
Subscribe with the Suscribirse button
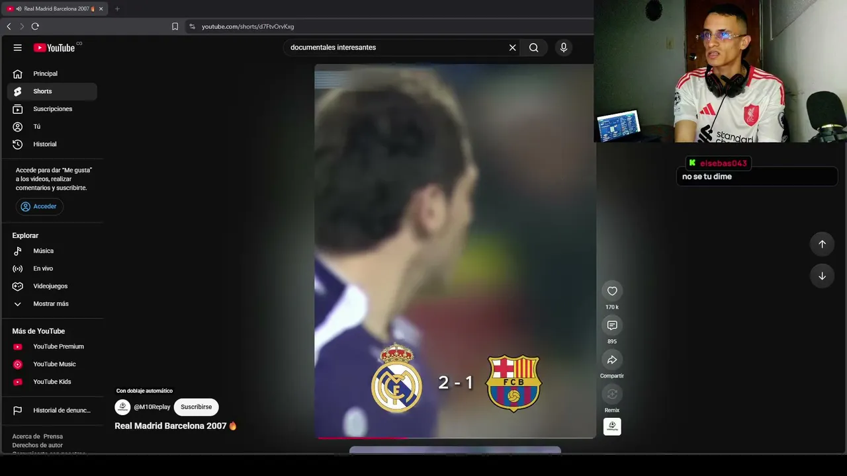[197, 407]
